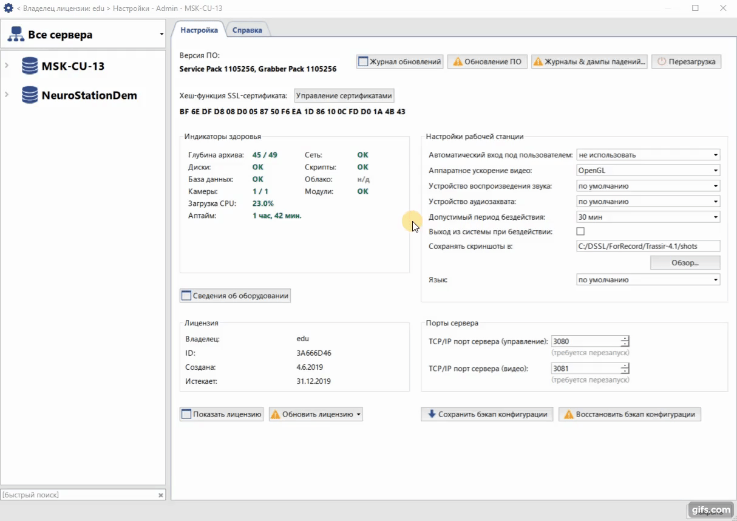The image size is (737, 521).
Task: Click the Обзор... button
Action: click(x=685, y=262)
